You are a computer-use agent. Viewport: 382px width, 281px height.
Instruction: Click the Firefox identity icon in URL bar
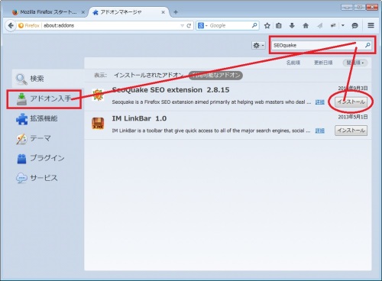click(29, 25)
